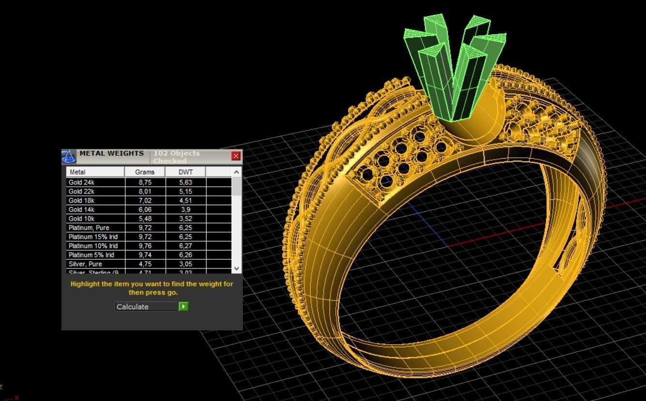Select the Gold 22k row
The width and height of the screenshot is (646, 401).
tap(149, 192)
